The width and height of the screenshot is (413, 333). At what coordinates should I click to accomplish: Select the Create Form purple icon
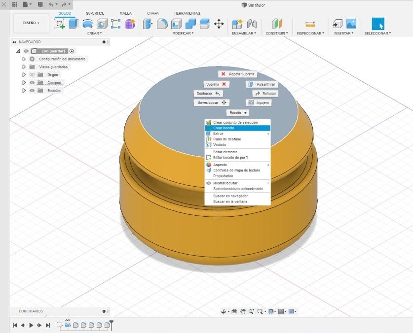[x=130, y=24]
